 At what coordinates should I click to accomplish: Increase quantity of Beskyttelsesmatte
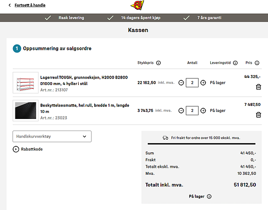203,111
